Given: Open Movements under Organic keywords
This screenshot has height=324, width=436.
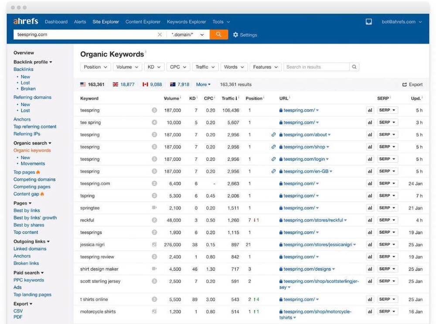Looking at the screenshot, I should click(33, 164).
